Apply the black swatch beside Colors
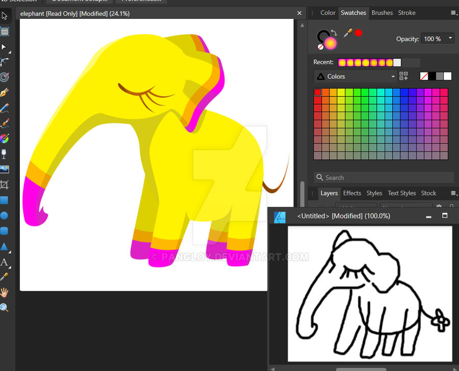Viewport: 459px width, 371px height. 432,76
